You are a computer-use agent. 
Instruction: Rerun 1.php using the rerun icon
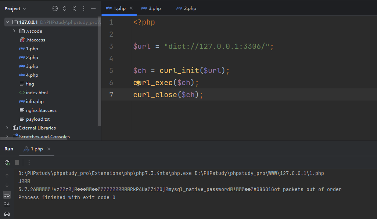pos(7,163)
